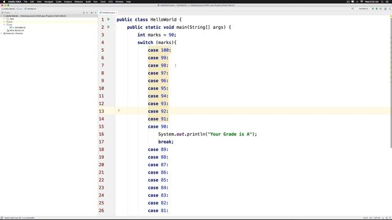Click the run gutter arrow on line 1

pyautogui.click(x=108, y=19)
